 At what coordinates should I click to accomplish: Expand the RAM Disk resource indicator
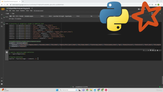pos(151,14)
